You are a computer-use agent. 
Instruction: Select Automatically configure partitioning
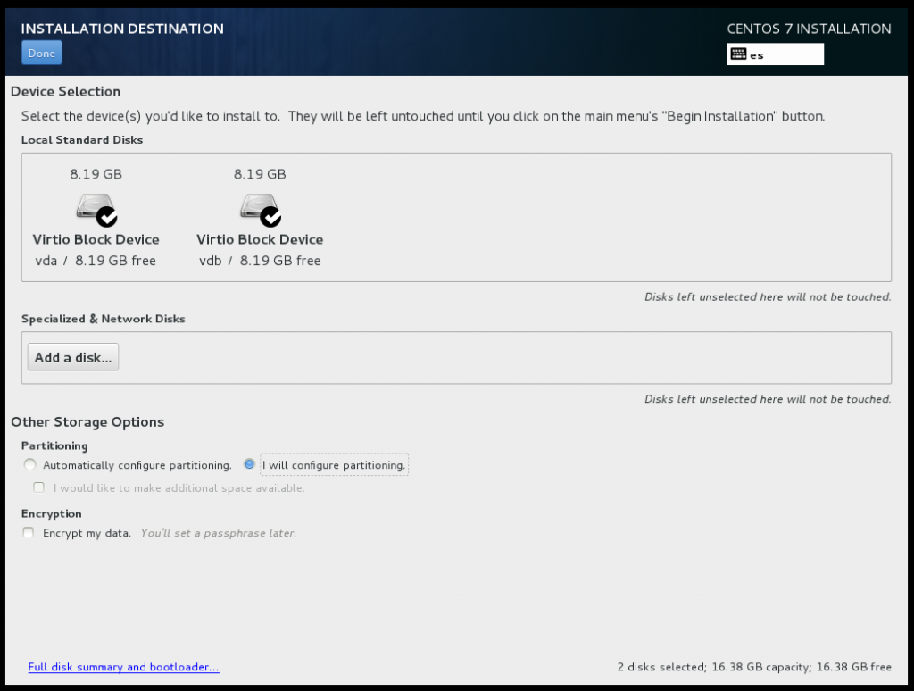pos(29,464)
